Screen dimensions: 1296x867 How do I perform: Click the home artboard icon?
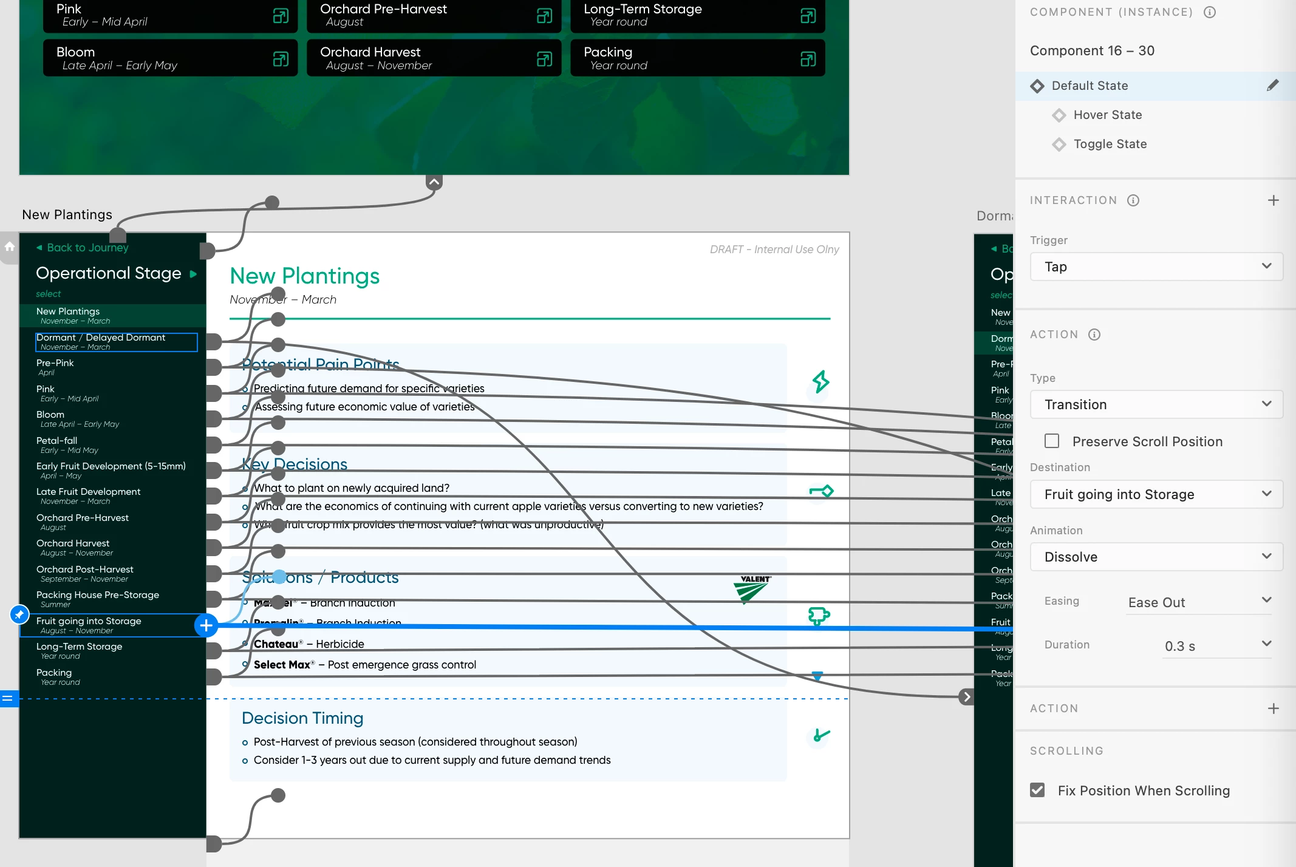(x=10, y=247)
